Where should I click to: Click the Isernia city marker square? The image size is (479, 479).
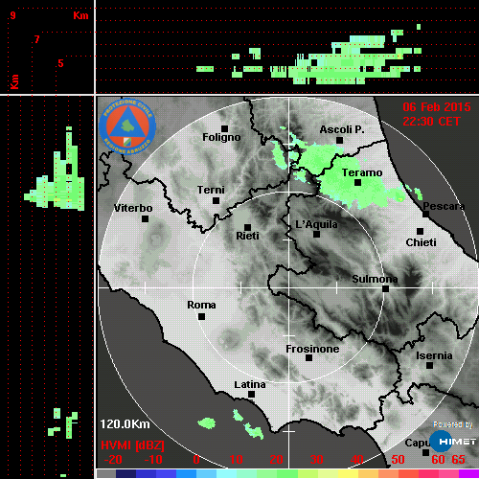click(430, 365)
